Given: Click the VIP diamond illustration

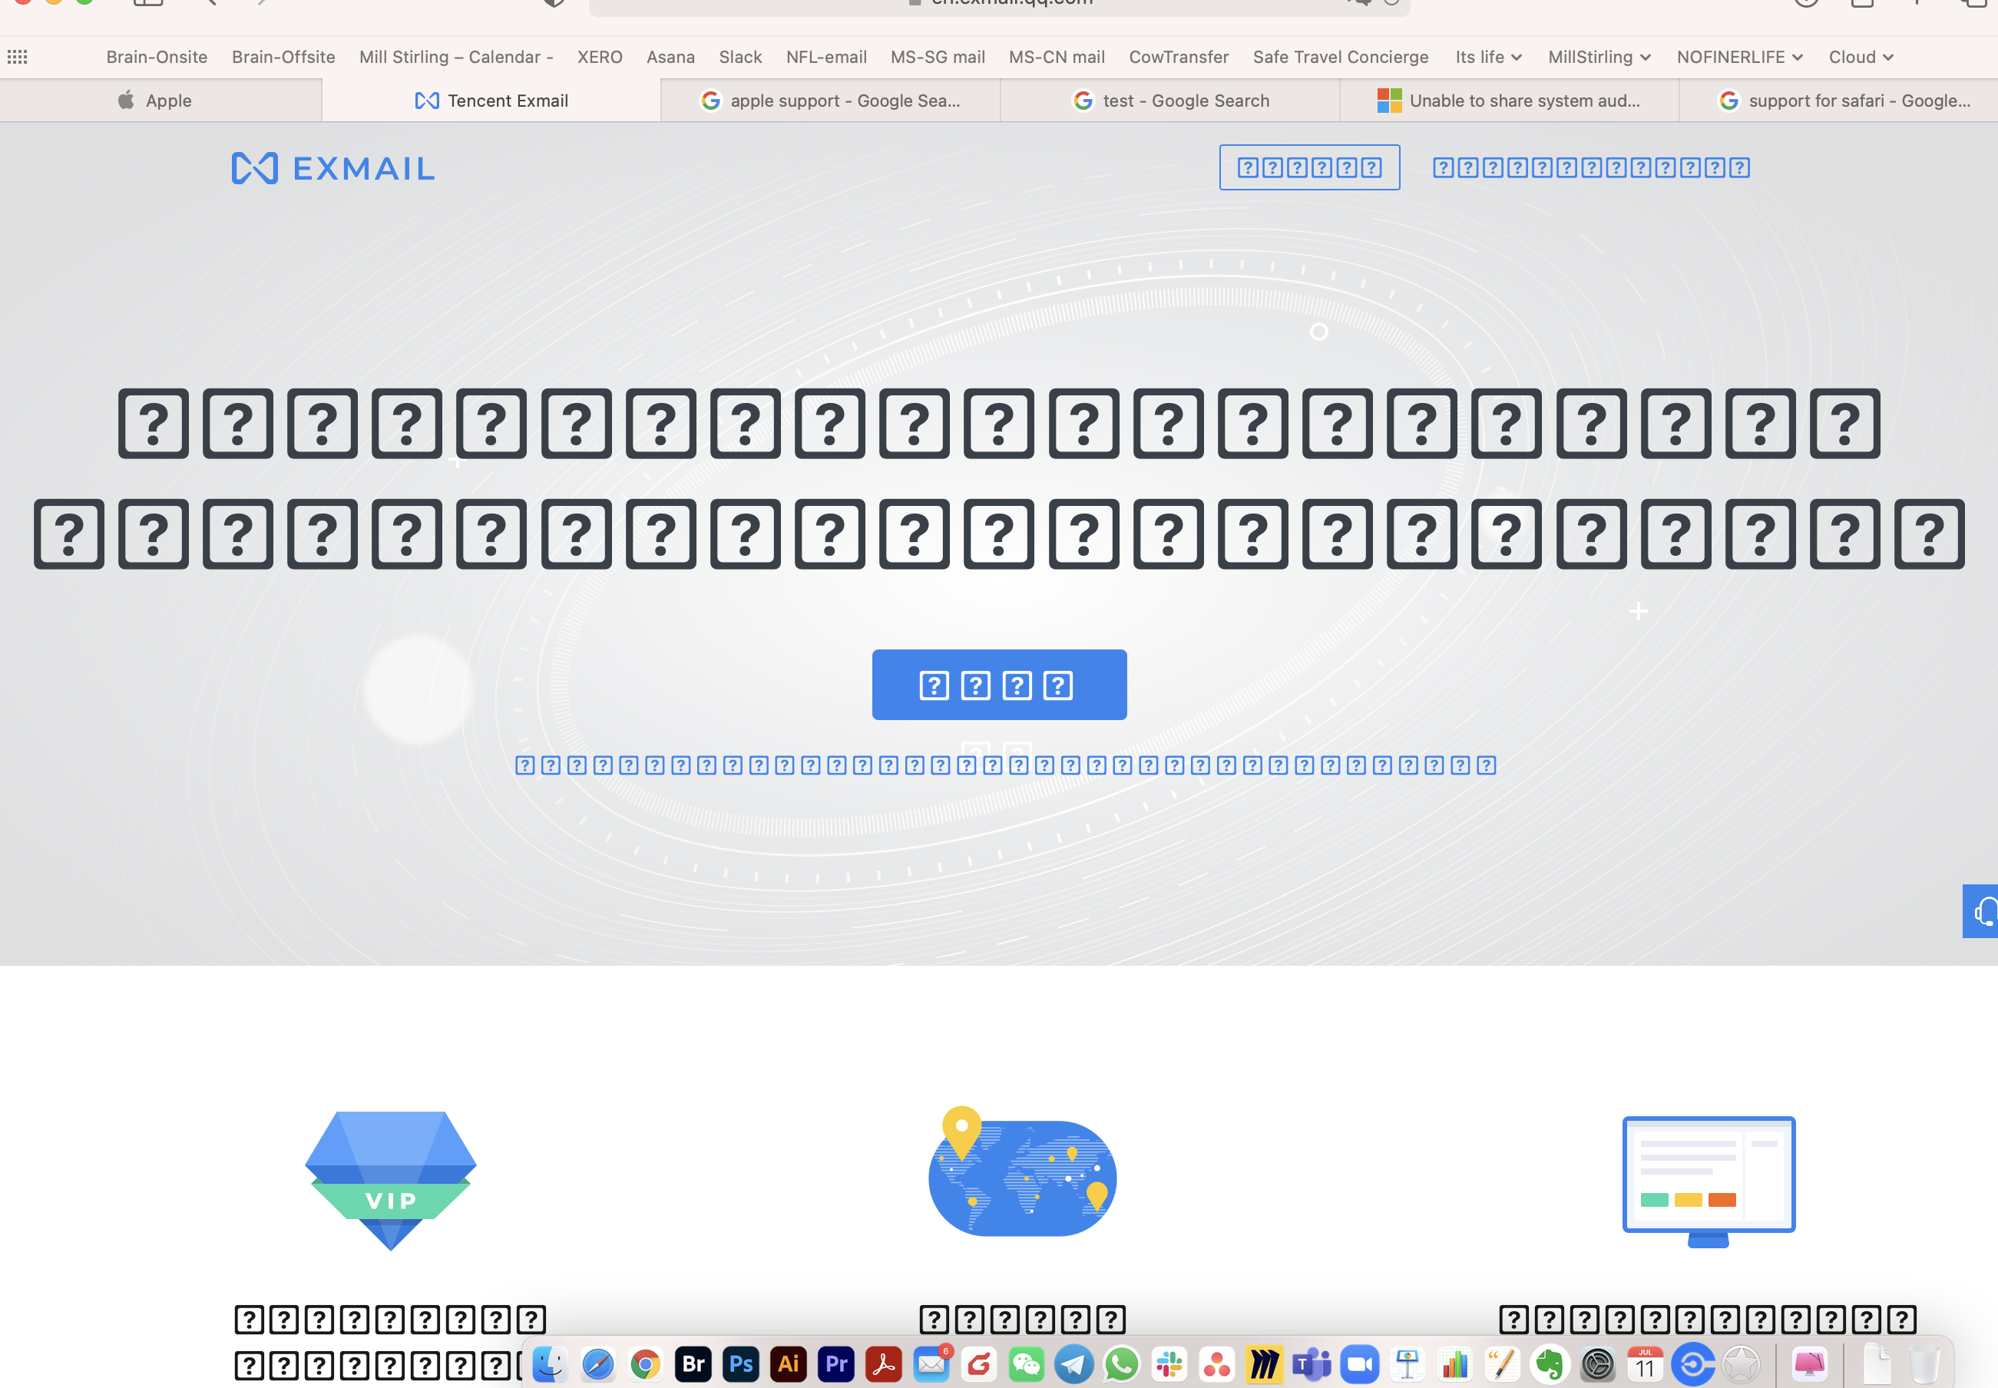Looking at the screenshot, I should coord(391,1180).
